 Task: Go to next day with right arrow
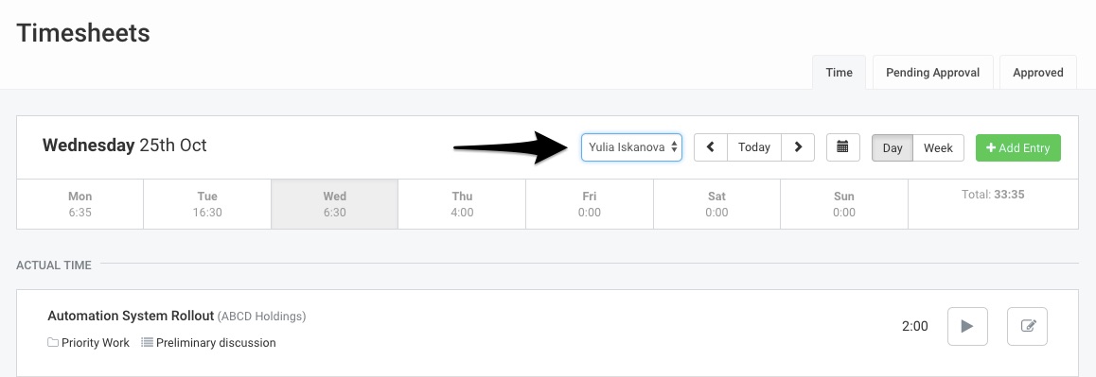(798, 147)
